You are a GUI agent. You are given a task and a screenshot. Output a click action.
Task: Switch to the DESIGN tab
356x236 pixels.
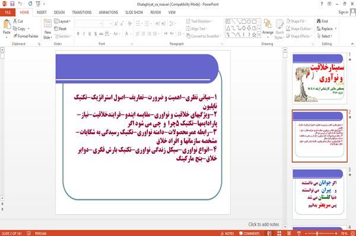pos(59,12)
